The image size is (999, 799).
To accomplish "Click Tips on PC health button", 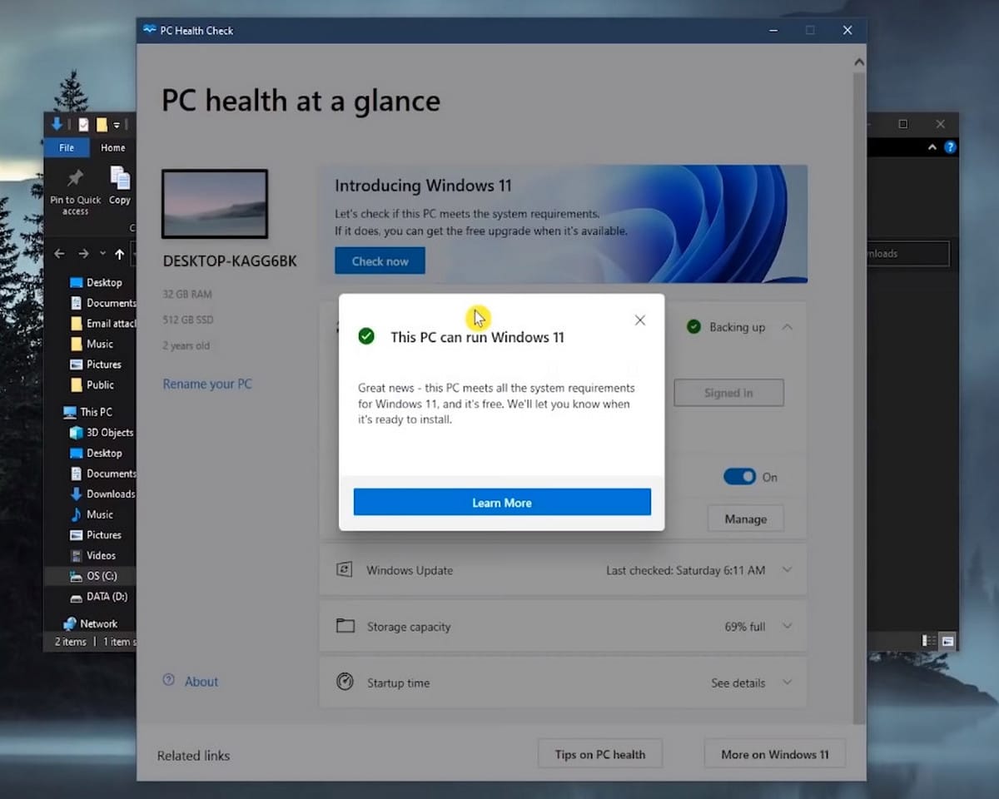I will coord(600,754).
